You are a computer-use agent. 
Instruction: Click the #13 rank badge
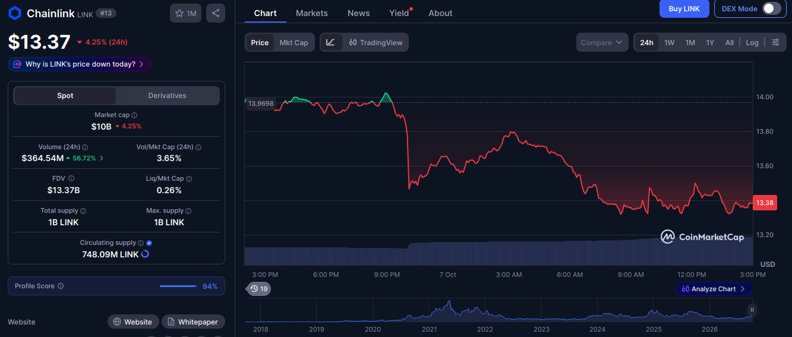coord(106,13)
